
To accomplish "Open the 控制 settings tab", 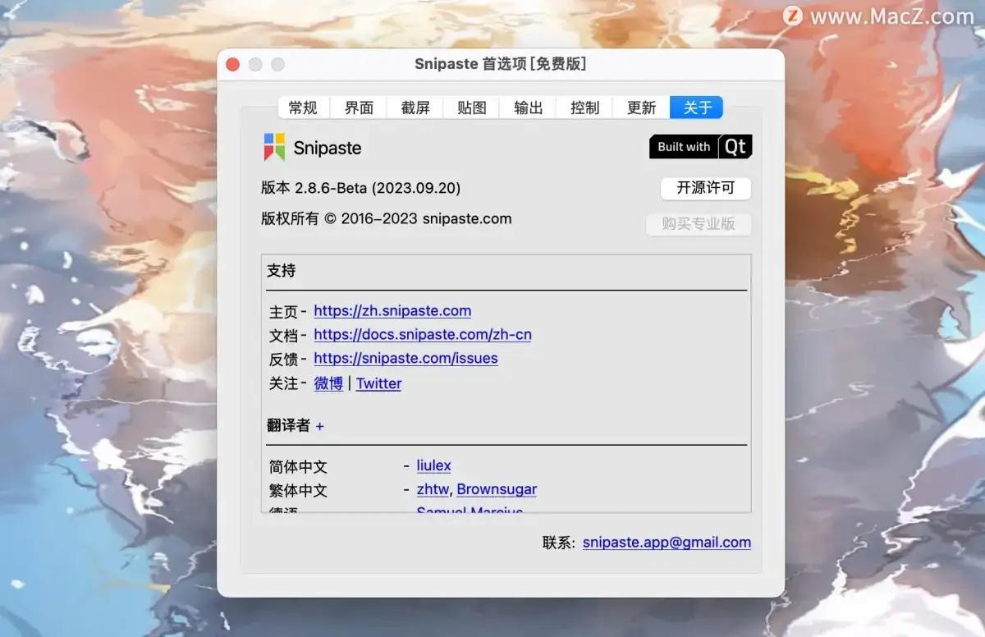I will (584, 107).
